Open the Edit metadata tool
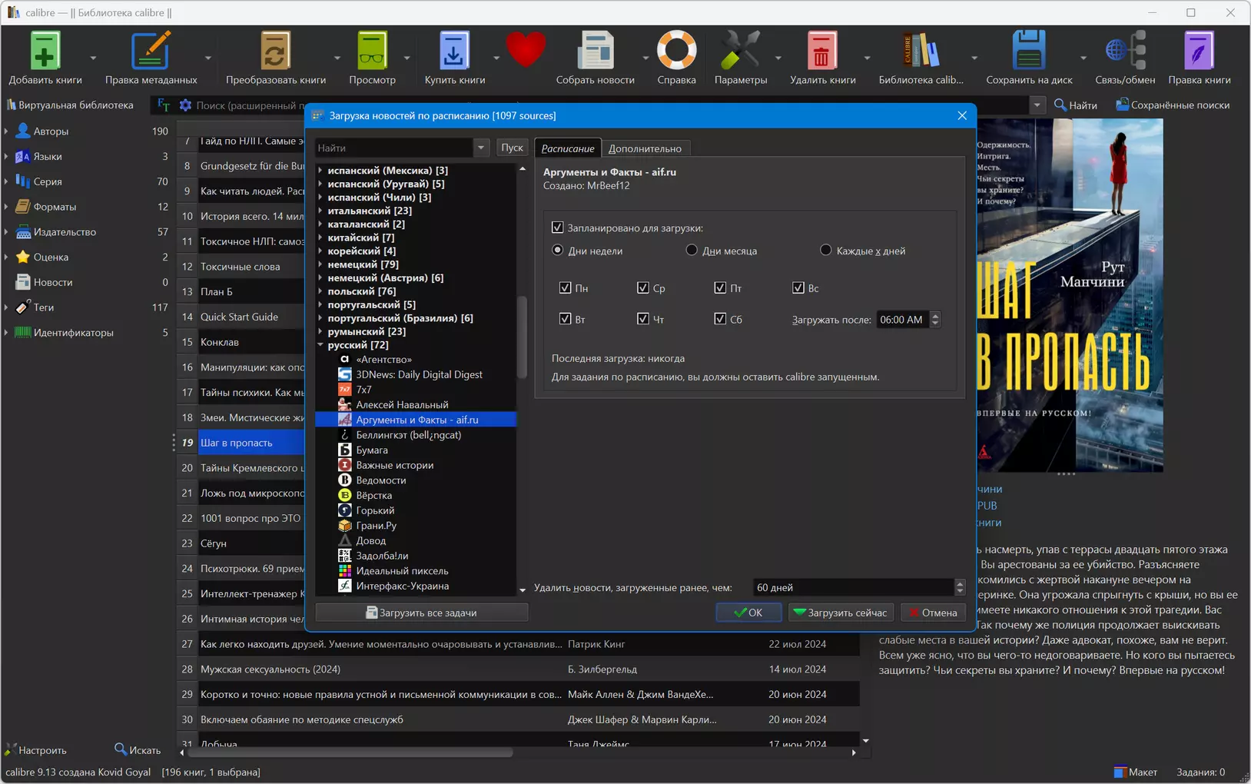This screenshot has width=1251, height=784. [x=151, y=51]
